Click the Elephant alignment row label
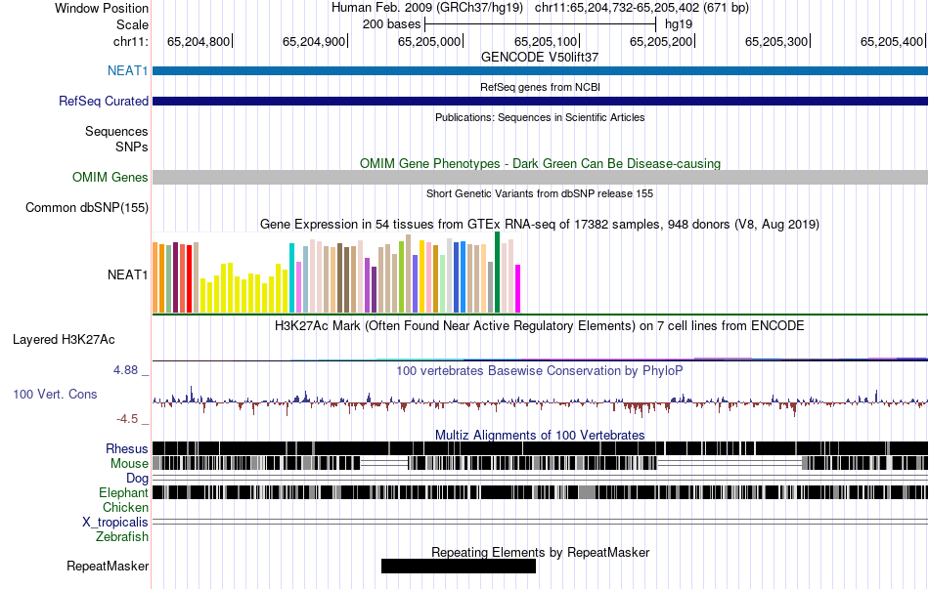This screenshot has height=589, width=929. coord(123,493)
